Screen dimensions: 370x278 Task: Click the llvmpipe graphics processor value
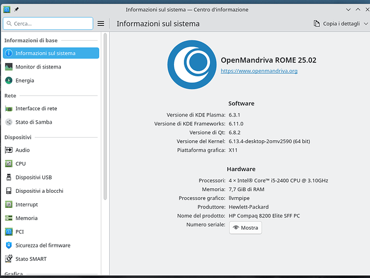click(239, 198)
